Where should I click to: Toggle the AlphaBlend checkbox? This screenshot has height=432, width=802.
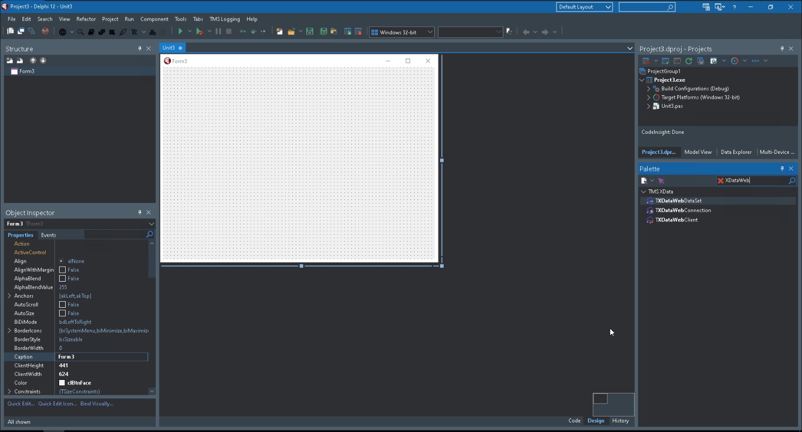point(63,279)
